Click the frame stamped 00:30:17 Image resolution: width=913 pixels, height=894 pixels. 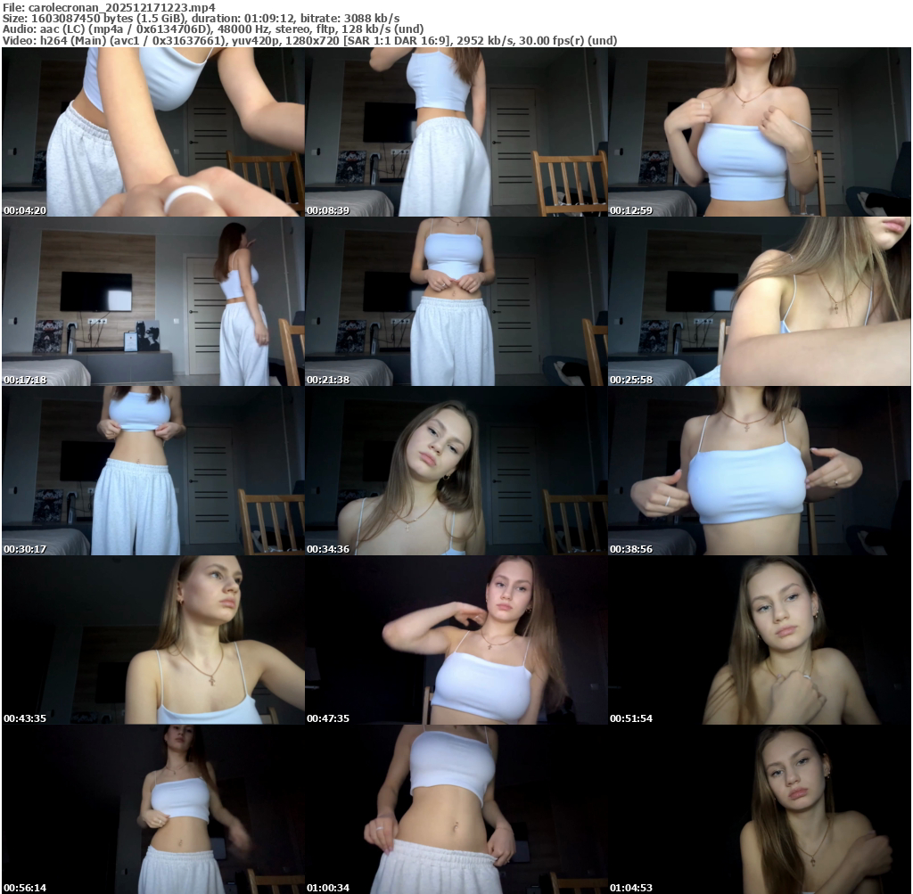click(x=153, y=471)
